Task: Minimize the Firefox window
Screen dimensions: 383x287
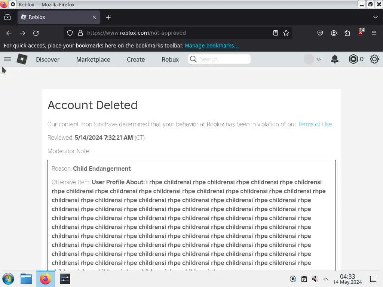Action: pos(362,4)
